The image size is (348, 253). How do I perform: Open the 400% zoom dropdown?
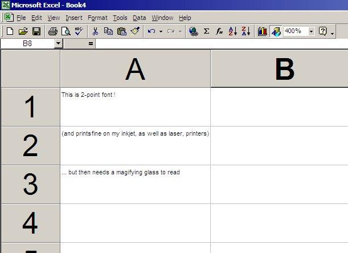pyautogui.click(x=311, y=31)
